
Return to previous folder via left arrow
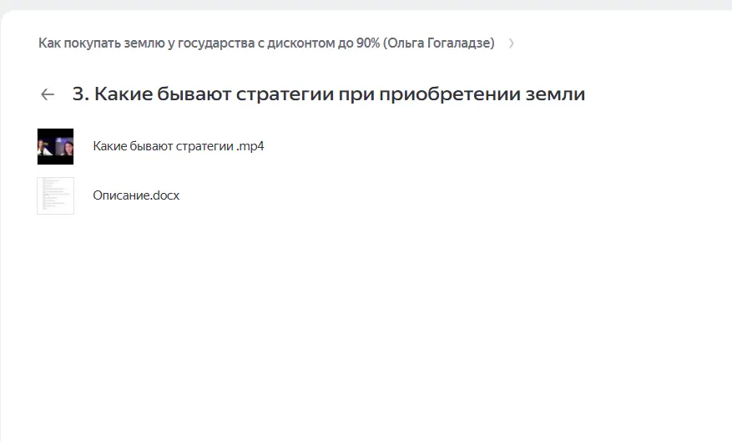[x=48, y=94]
